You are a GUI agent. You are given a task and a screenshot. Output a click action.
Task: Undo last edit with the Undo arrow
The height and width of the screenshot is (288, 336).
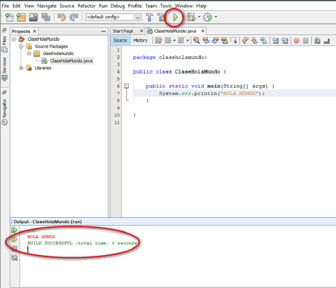coord(62,17)
